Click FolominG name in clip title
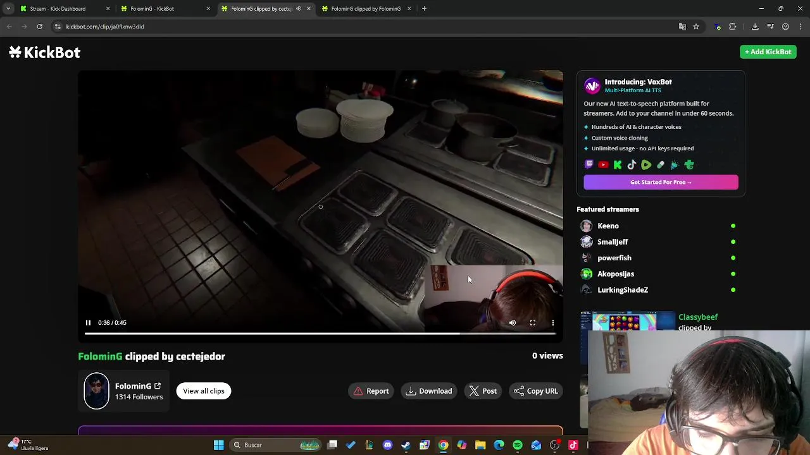 tap(100, 356)
